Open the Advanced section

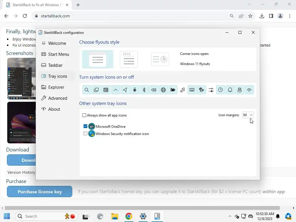pos(57,98)
